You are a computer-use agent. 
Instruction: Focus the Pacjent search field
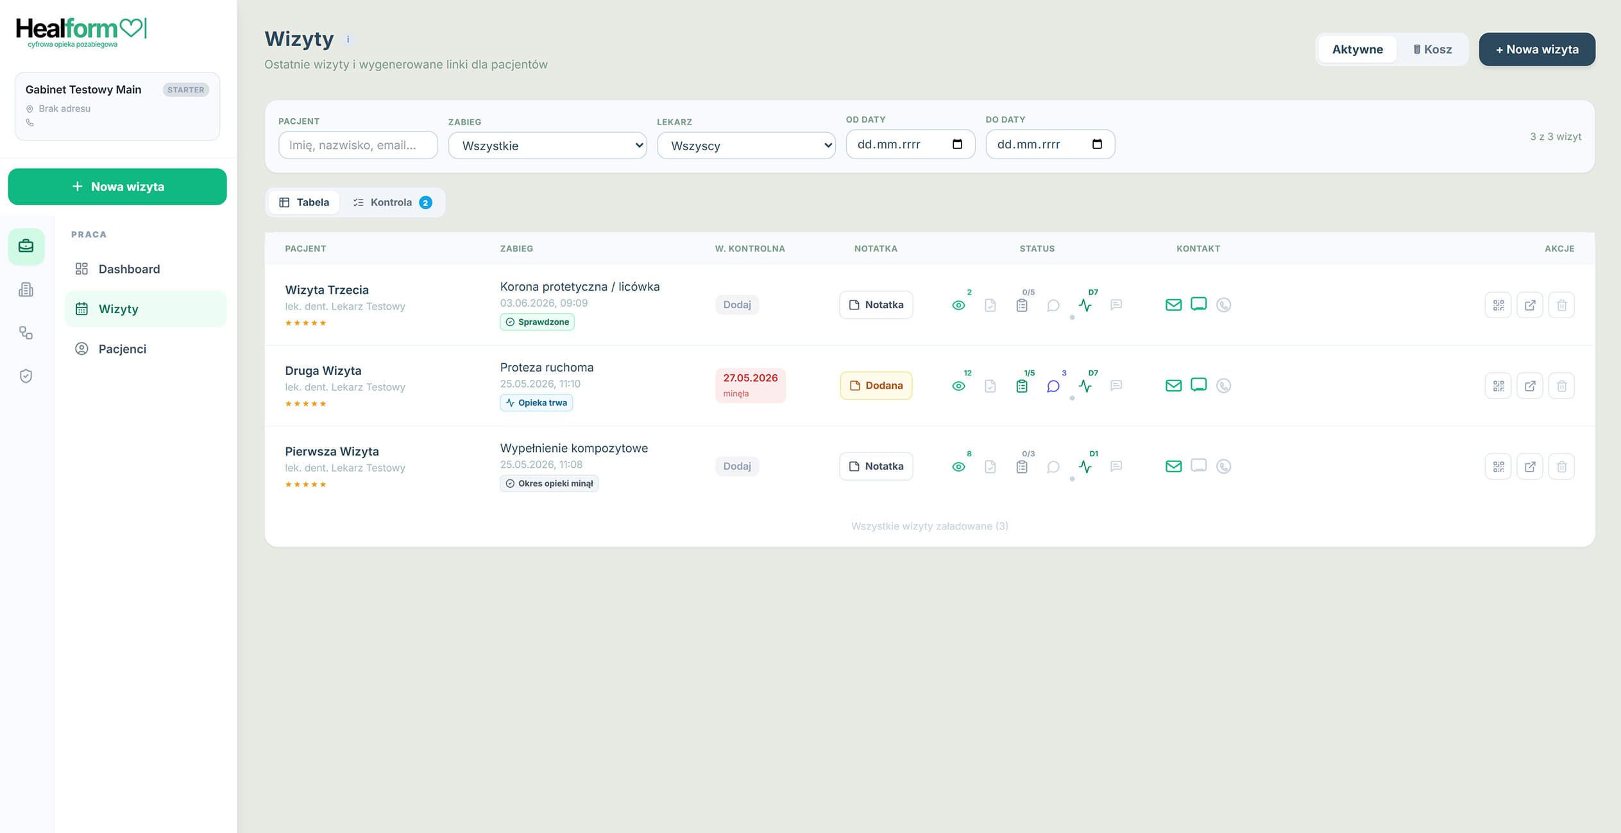pos(358,145)
